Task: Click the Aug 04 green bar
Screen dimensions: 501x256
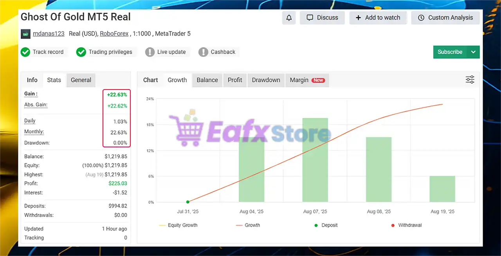Action: click(x=252, y=170)
